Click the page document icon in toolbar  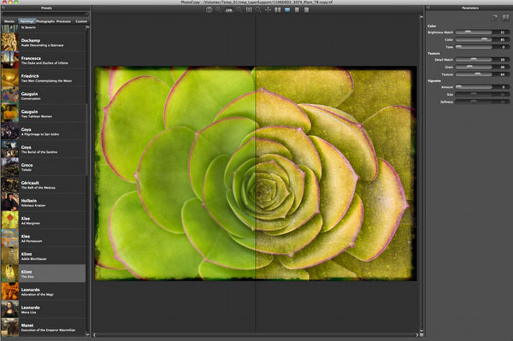(x=307, y=9)
